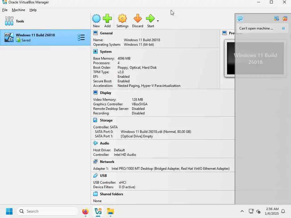Open the Display settings header link
Viewport: 291px width, 218px height.
click(106, 93)
